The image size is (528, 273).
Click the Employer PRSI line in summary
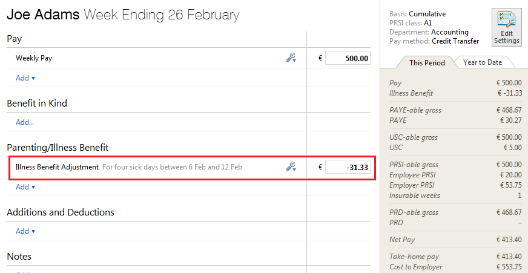455,185
